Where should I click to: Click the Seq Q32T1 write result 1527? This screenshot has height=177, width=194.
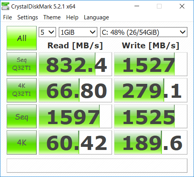151,64
